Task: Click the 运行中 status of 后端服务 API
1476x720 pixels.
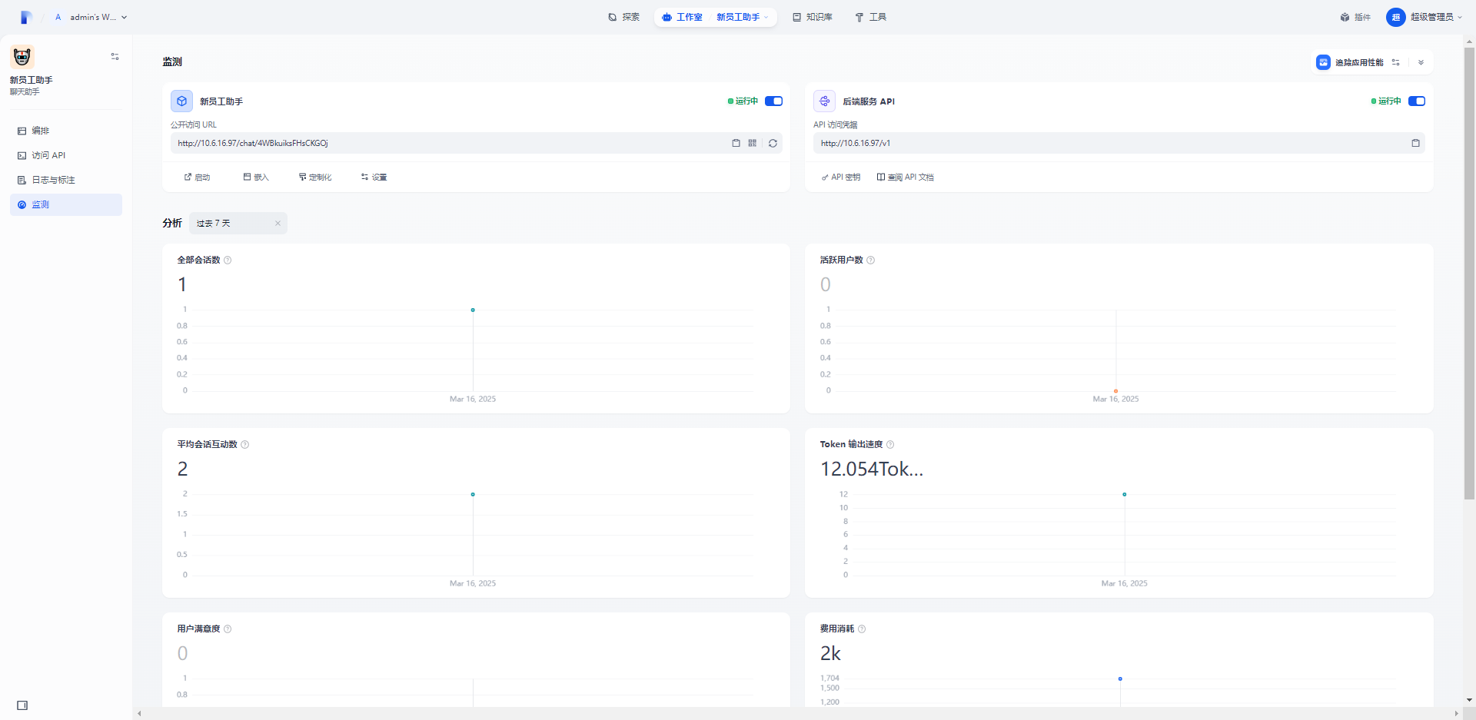Action: click(x=1386, y=101)
